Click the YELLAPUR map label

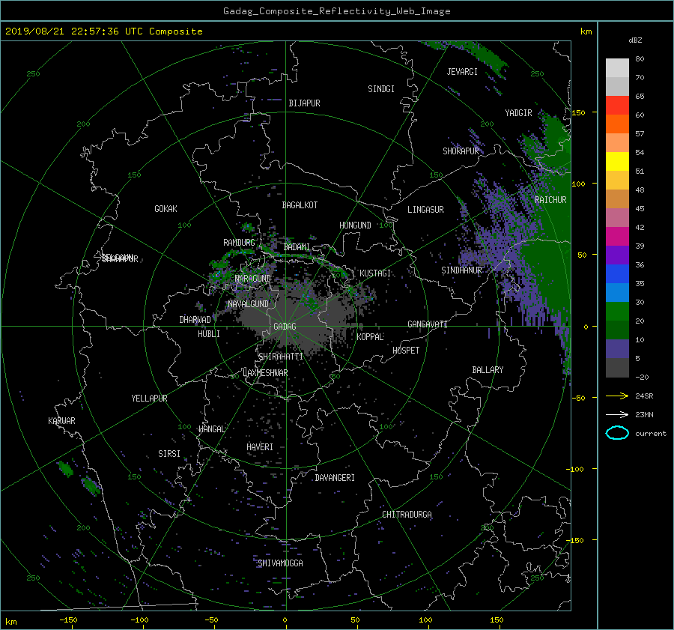point(149,399)
